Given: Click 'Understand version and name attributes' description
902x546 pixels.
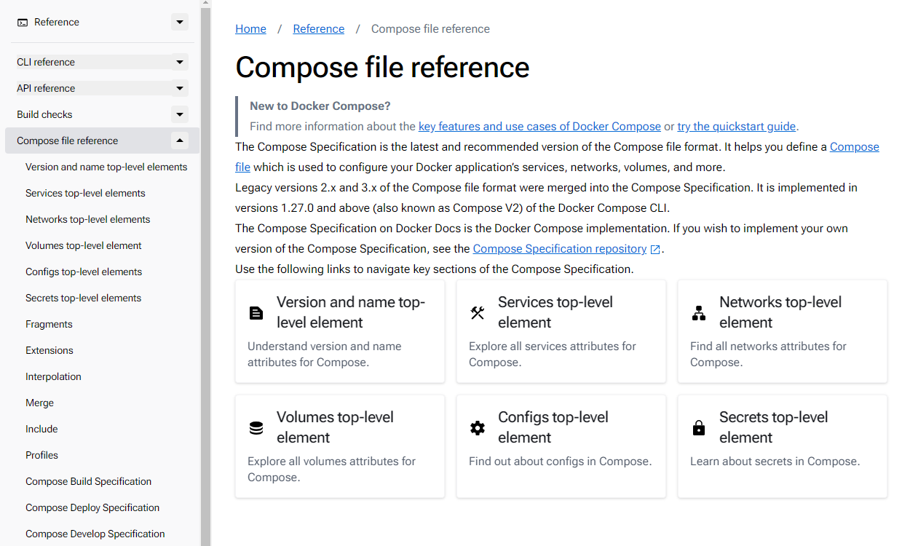Looking at the screenshot, I should pyautogui.click(x=325, y=355).
